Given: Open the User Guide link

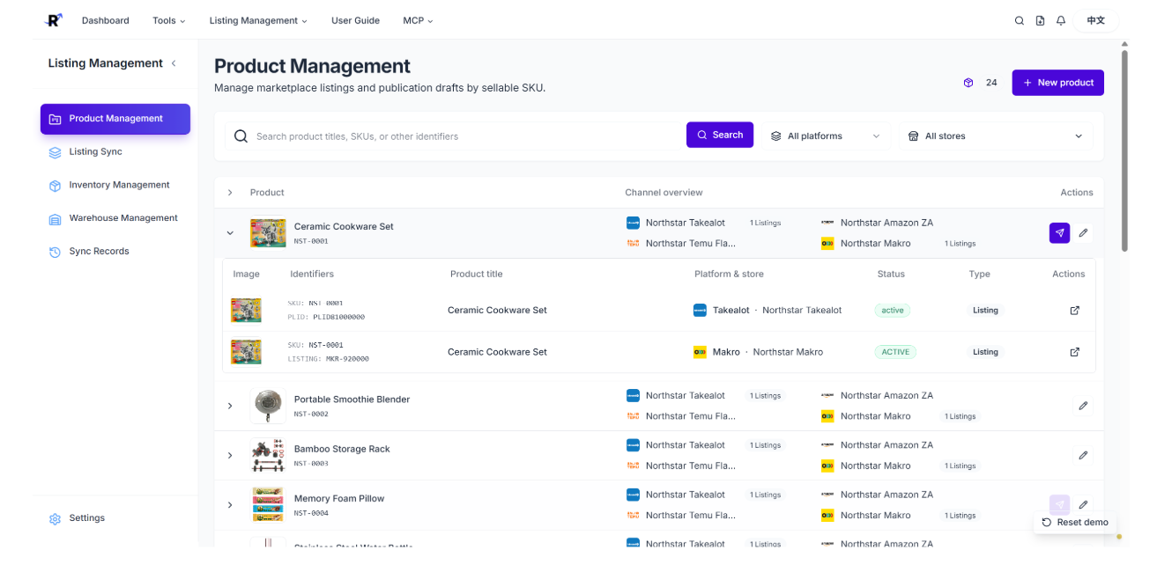Looking at the screenshot, I should point(355,20).
